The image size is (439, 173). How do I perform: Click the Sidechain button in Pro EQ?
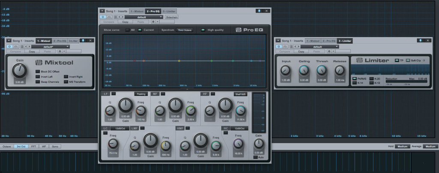(x=171, y=17)
